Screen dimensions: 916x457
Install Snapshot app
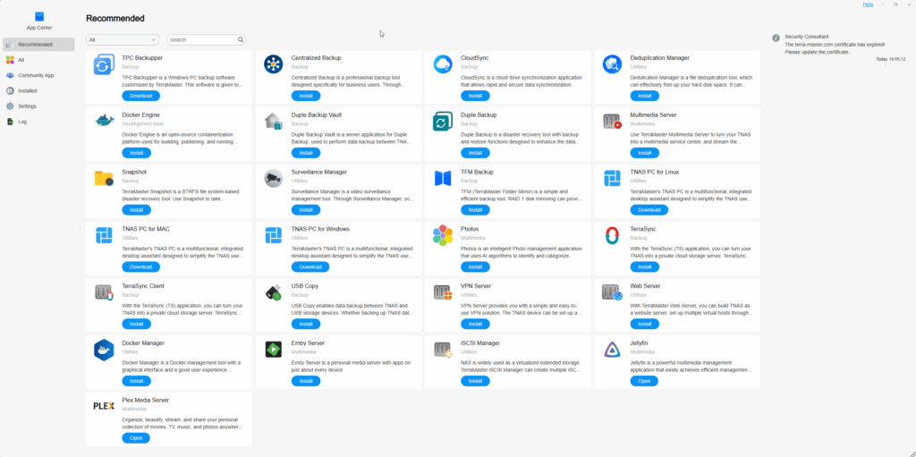coord(137,210)
